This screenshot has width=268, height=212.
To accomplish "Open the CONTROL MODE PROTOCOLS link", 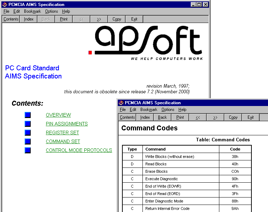I will pos(79,151).
